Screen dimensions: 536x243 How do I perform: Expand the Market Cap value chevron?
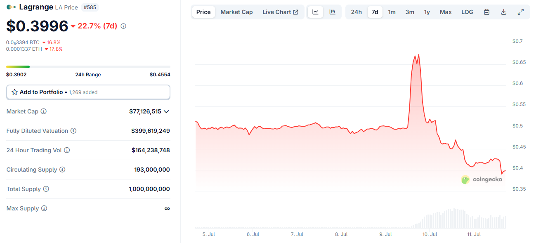[x=166, y=111]
